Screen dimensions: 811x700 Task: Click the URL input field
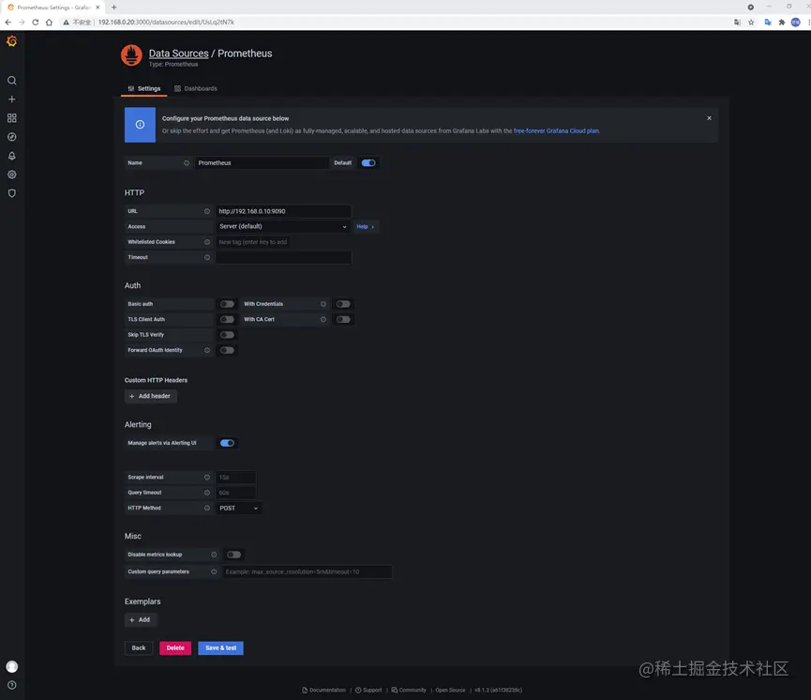pos(283,211)
